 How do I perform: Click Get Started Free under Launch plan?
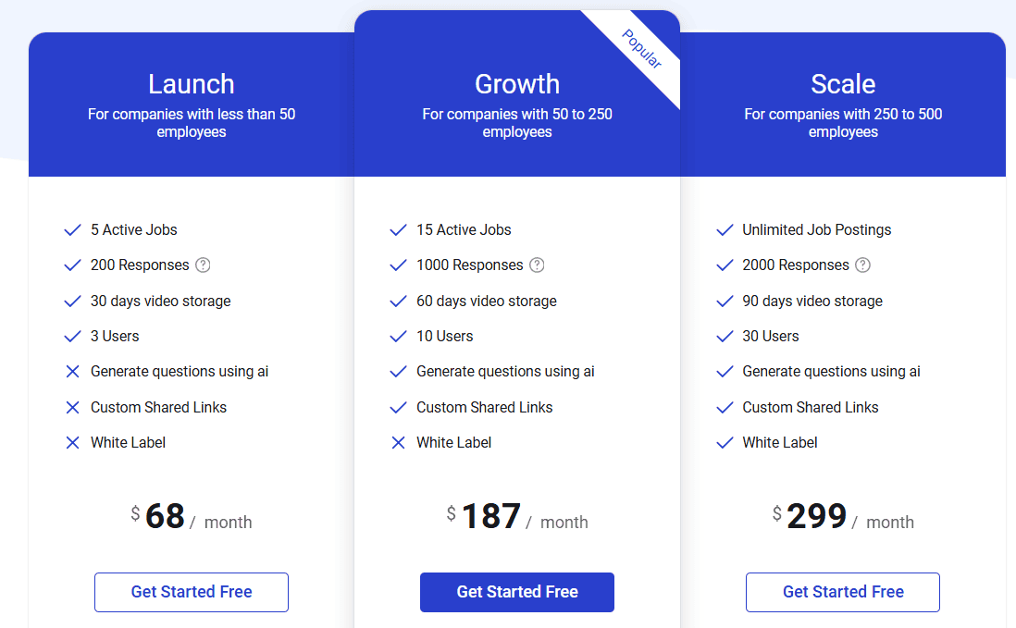191,592
